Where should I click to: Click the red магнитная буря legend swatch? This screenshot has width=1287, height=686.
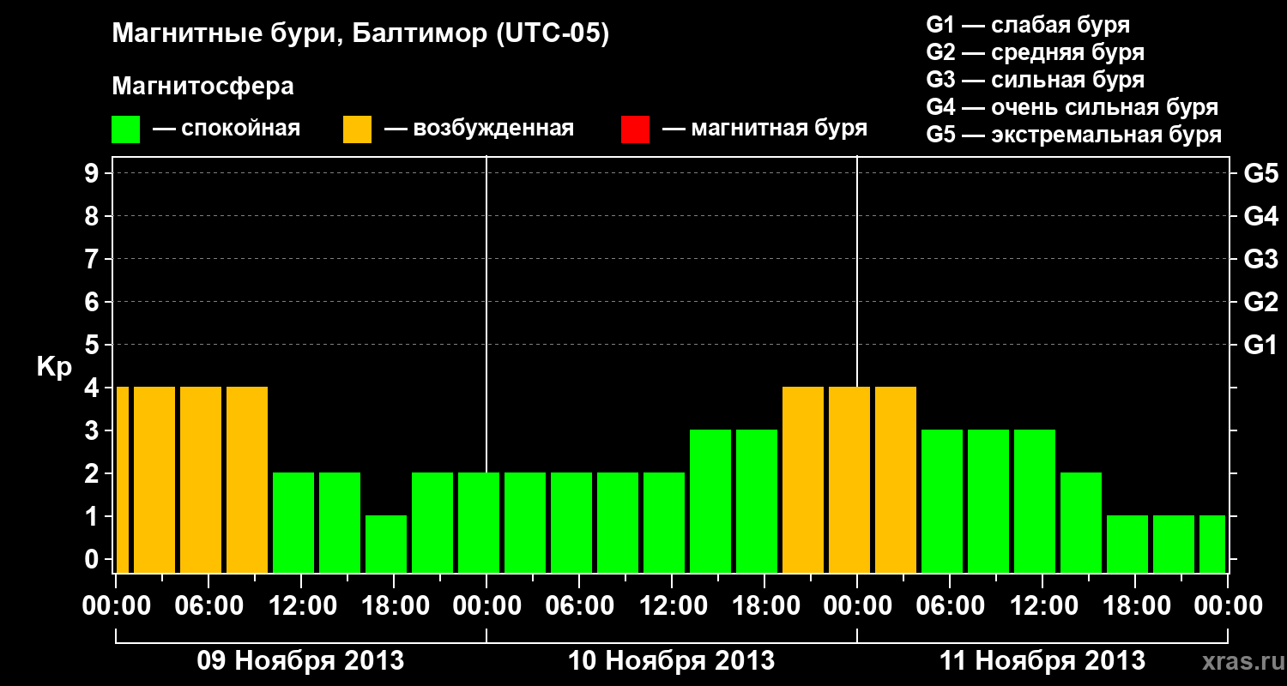tap(636, 129)
